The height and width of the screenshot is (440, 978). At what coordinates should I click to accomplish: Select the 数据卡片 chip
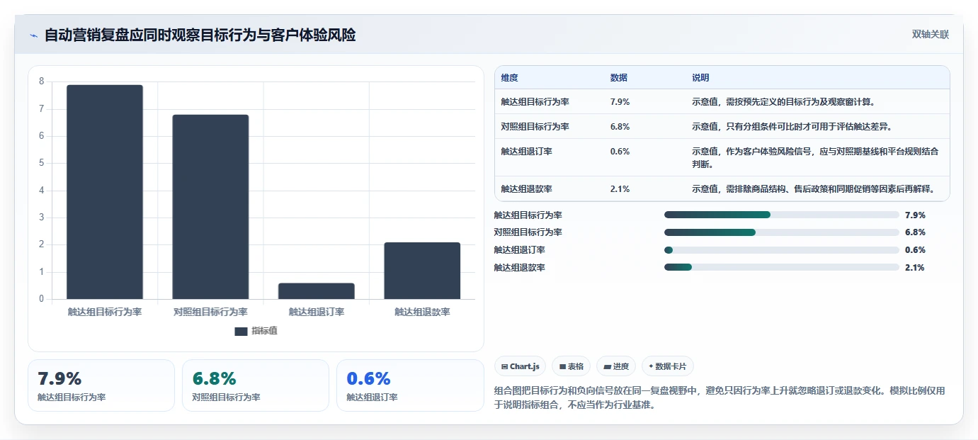click(x=668, y=366)
